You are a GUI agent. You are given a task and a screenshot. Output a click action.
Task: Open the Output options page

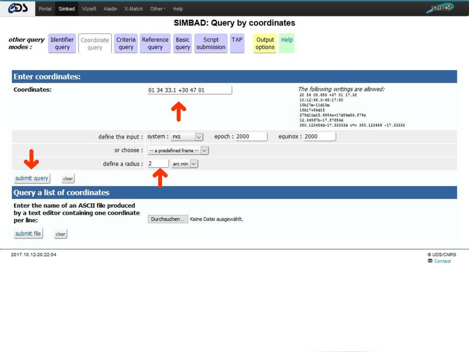tap(265, 44)
